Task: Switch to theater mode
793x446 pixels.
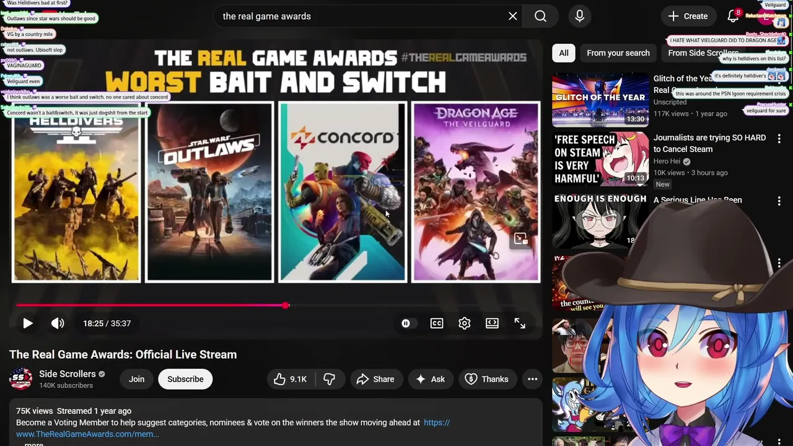Action: (x=492, y=323)
